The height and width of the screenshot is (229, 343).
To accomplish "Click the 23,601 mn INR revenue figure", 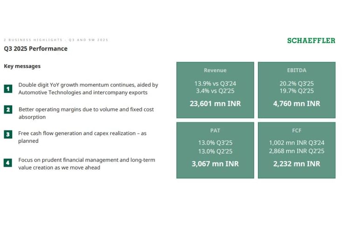I will tap(215, 103).
